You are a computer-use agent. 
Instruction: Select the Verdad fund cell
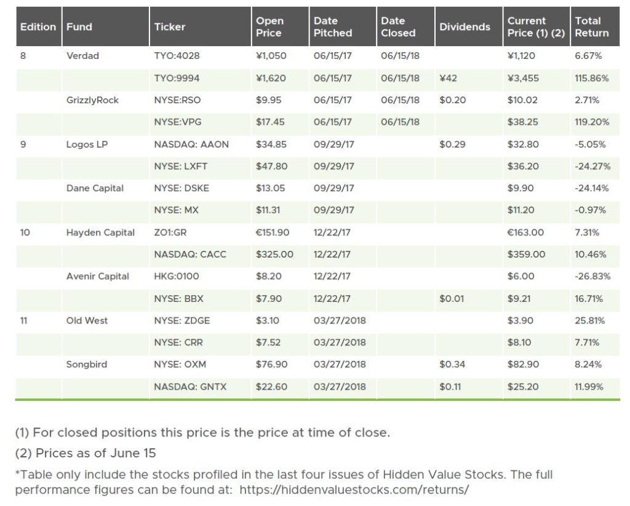point(82,56)
